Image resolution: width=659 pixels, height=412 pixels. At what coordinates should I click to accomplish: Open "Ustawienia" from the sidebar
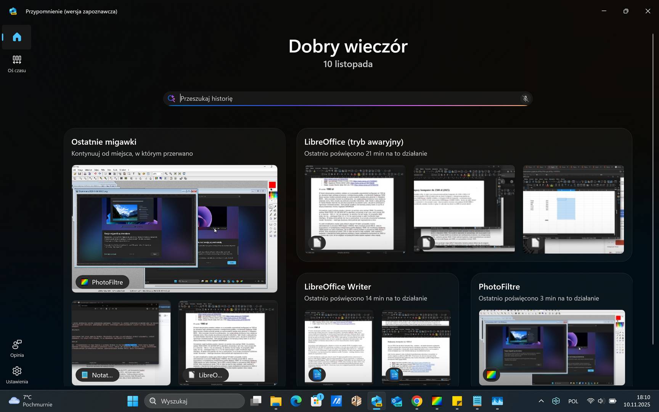pos(16,375)
